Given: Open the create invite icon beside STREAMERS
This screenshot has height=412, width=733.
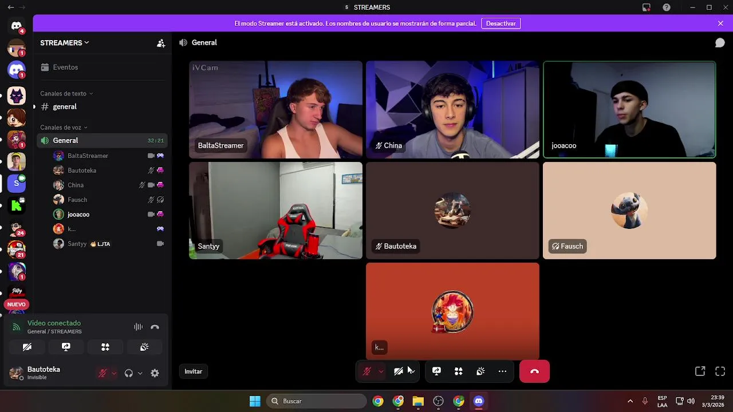Looking at the screenshot, I should 161,43.
